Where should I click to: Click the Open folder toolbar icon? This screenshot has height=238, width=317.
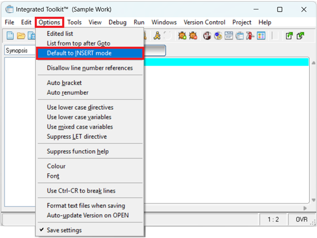[x=21, y=36]
